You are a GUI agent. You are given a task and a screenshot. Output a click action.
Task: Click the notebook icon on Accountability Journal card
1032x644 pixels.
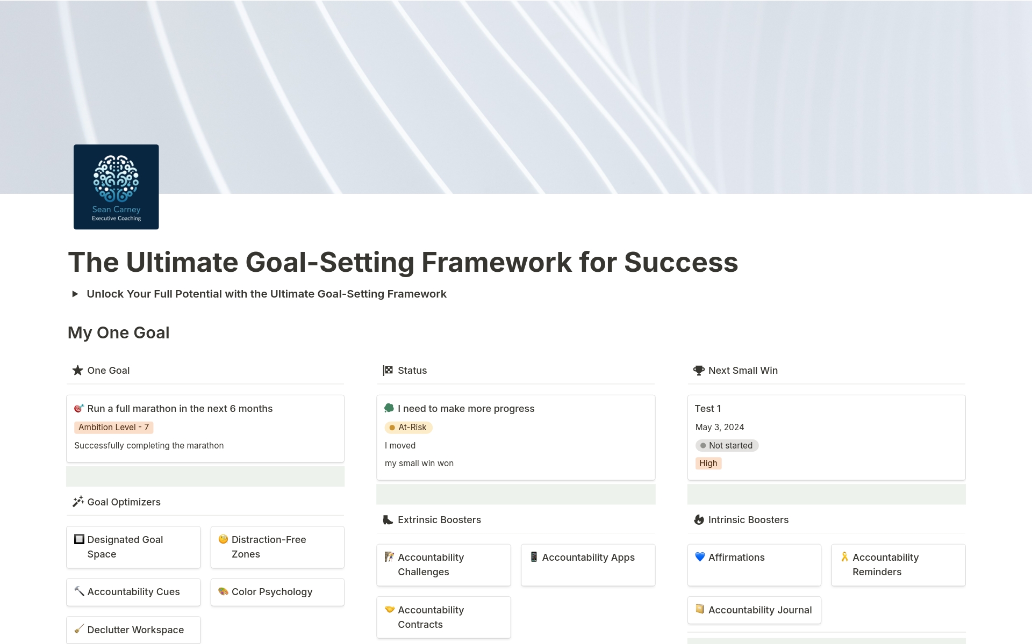click(x=700, y=610)
